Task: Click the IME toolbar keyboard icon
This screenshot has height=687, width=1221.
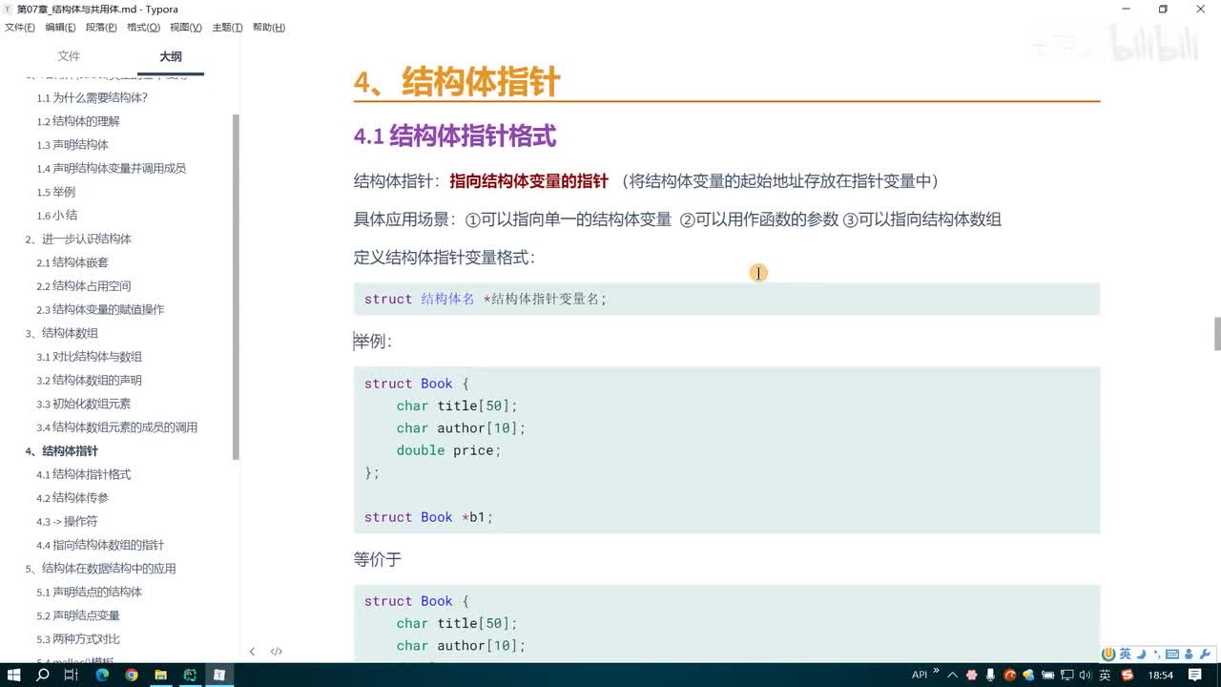Action: click(1171, 655)
